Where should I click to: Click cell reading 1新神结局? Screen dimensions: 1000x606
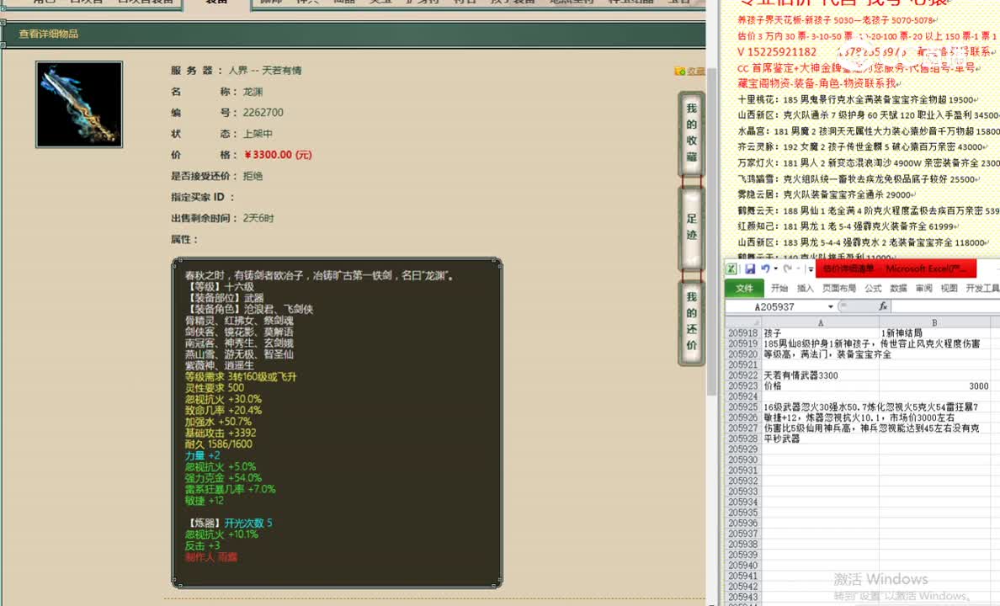(x=934, y=333)
